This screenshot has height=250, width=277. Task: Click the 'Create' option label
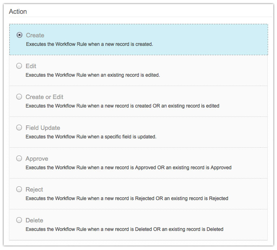click(35, 35)
